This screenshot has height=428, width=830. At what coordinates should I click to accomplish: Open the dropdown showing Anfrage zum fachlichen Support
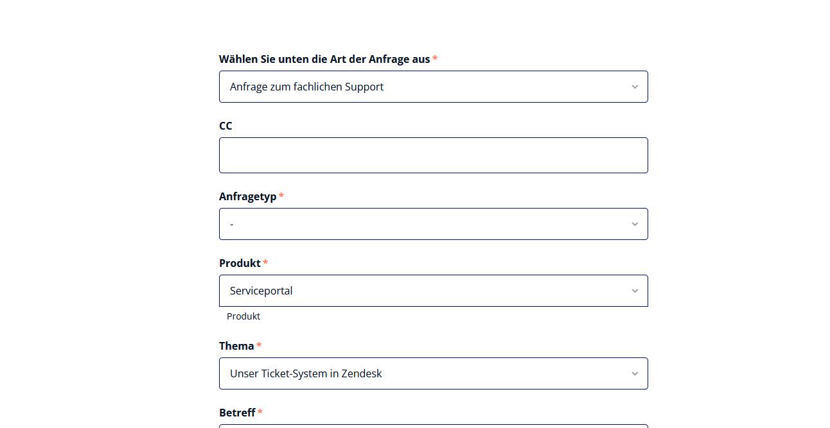[434, 87]
